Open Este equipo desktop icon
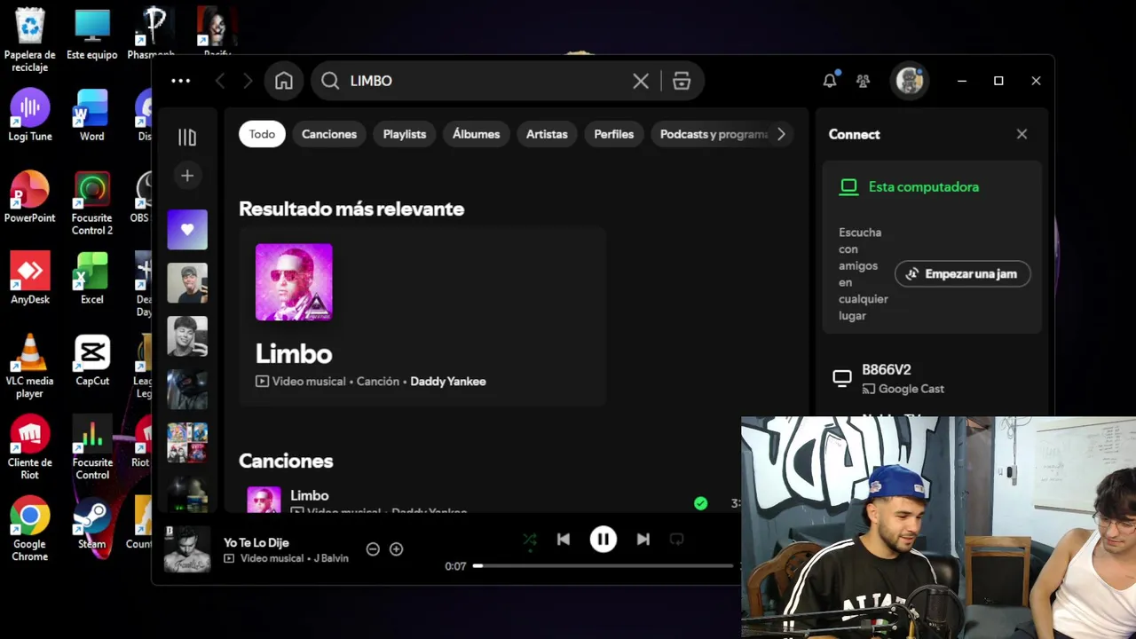The image size is (1136, 639). (92, 35)
